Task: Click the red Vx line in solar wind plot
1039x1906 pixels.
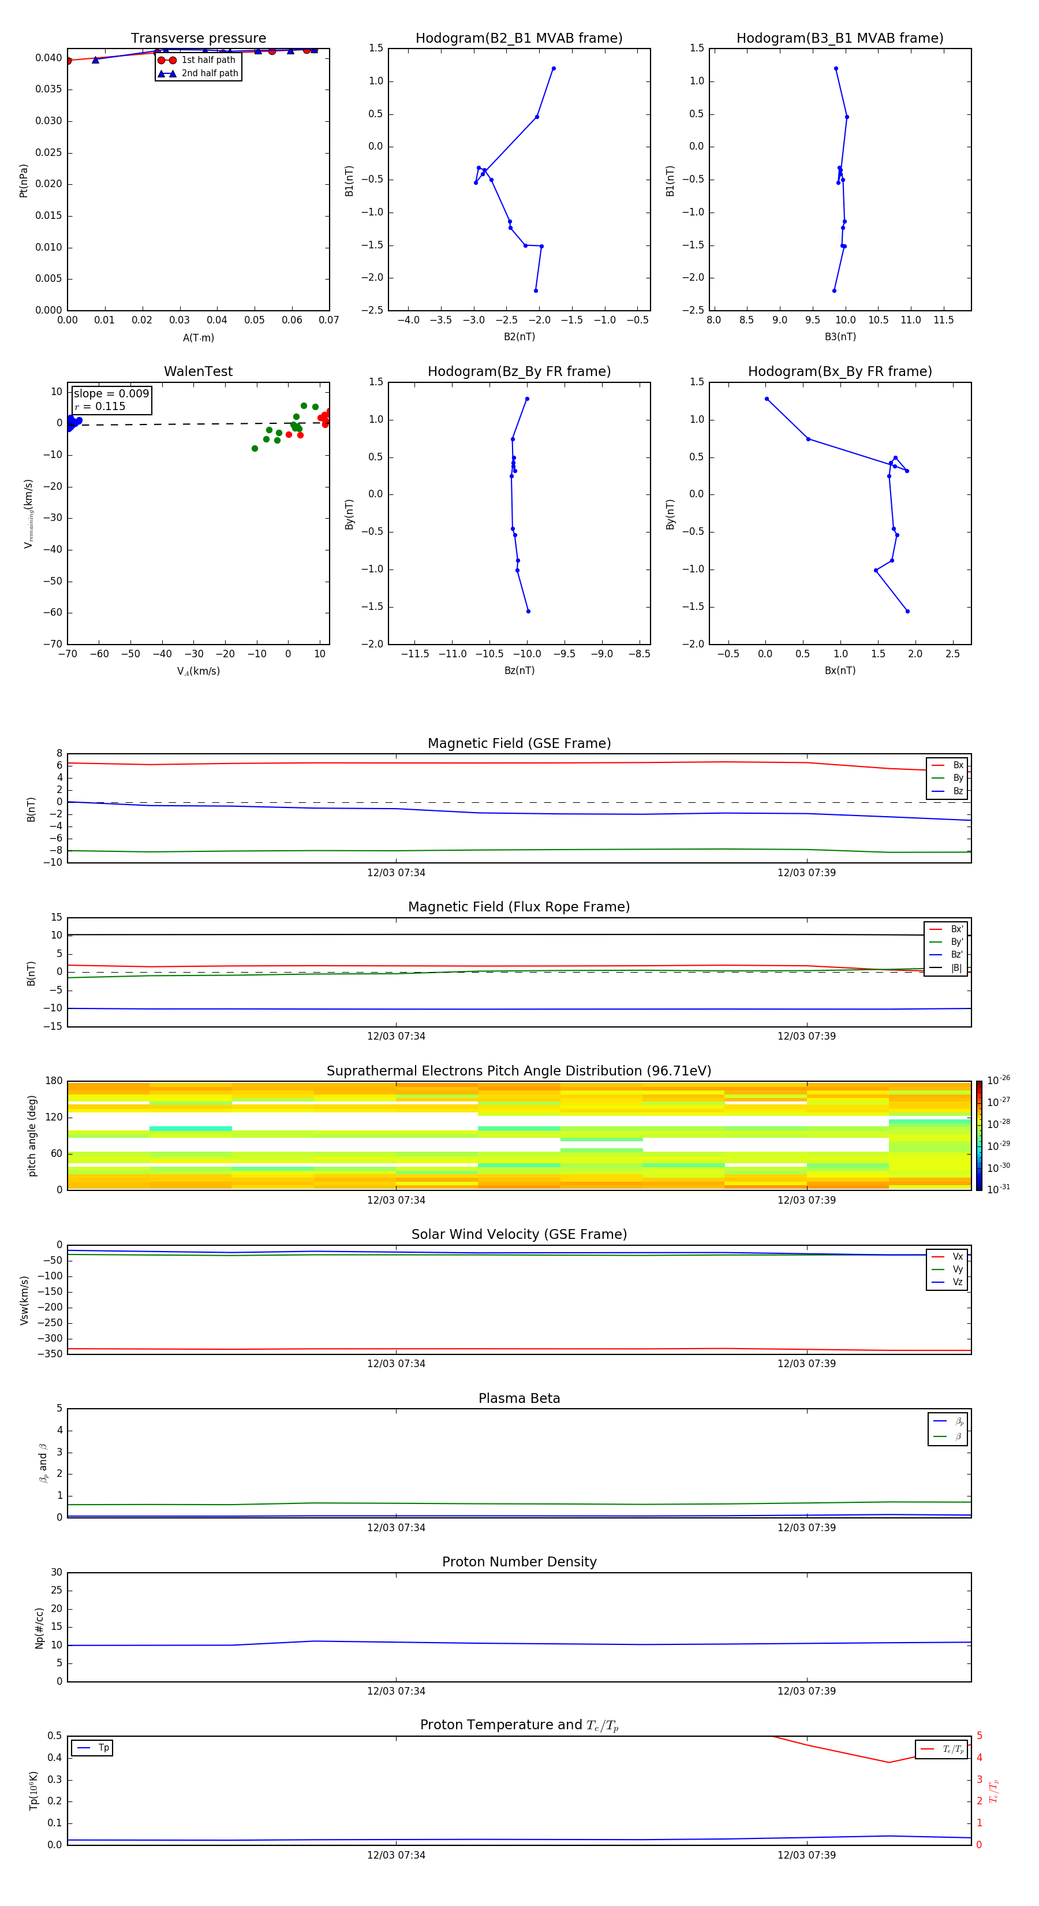Action: coord(519,1349)
